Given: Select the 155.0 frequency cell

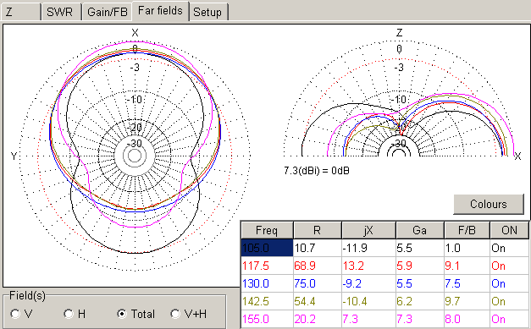Looking at the screenshot, I should tap(267, 319).
